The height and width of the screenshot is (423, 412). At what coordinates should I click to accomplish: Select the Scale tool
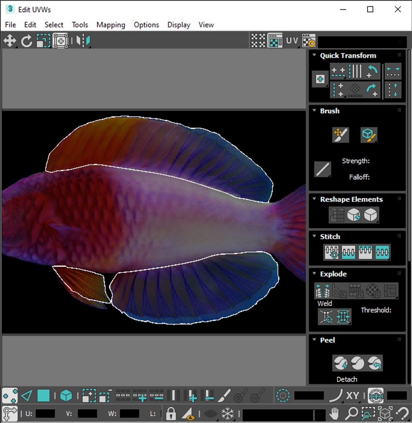[43, 41]
